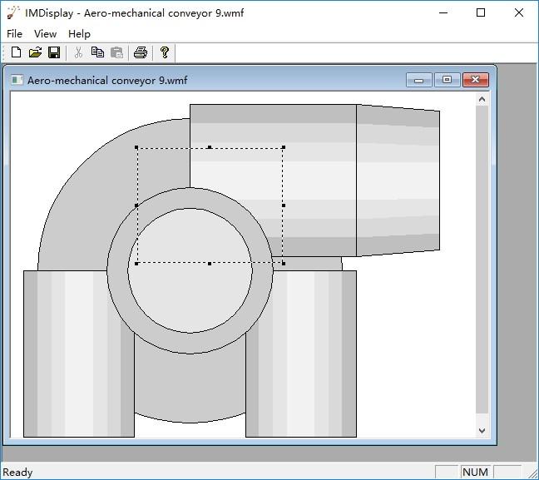This screenshot has height=480, width=539.
Task: Close the Aero-mechanical conveyor 9.wmf child window
Action: click(476, 80)
